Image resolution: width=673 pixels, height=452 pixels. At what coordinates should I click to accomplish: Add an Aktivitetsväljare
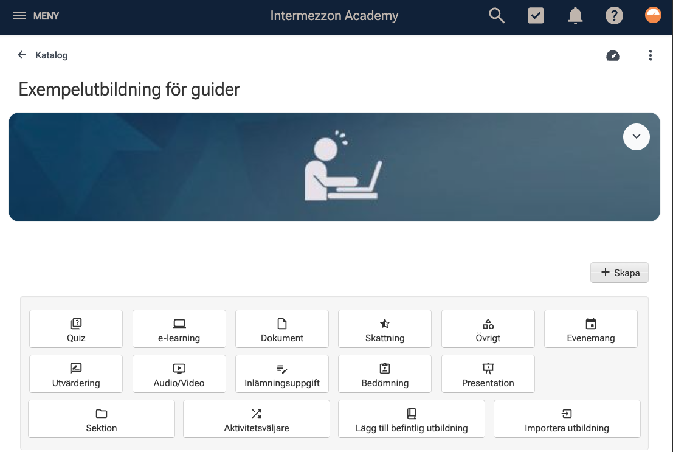tap(256, 419)
